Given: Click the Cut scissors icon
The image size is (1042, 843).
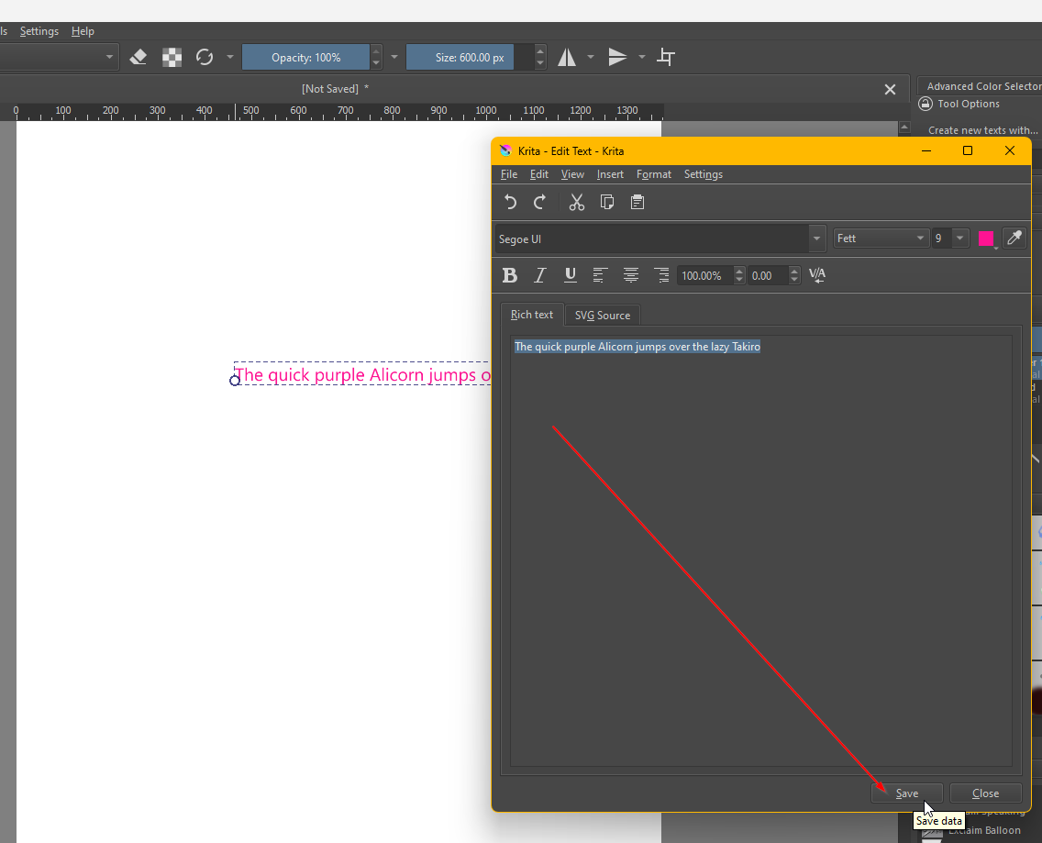Looking at the screenshot, I should point(576,203).
